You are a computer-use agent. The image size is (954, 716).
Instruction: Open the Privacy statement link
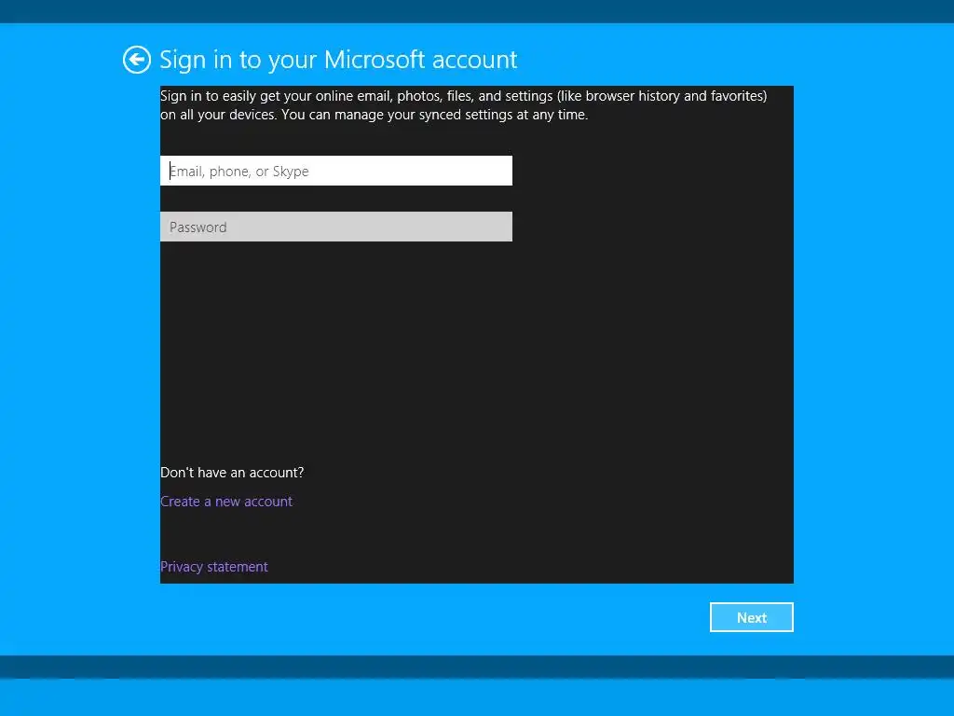coord(213,567)
